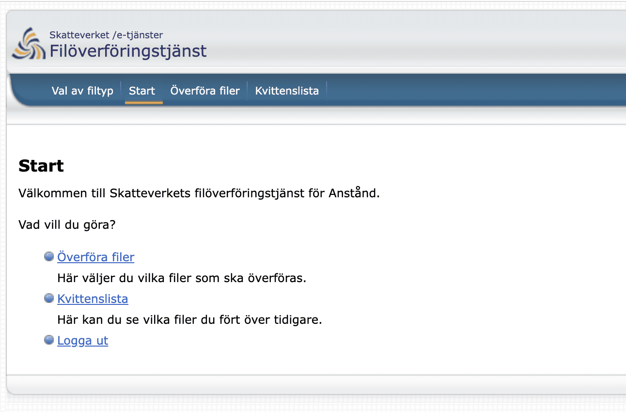626x412 pixels.
Task: Go to Kvittenslista in the navigation bar
Action: (287, 91)
